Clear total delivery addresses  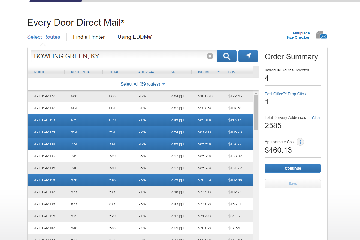click(316, 118)
